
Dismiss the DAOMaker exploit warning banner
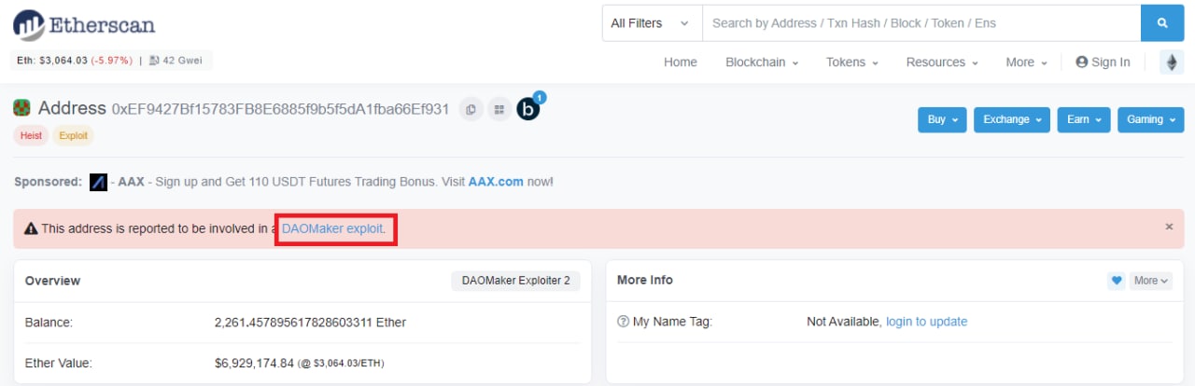[1169, 227]
